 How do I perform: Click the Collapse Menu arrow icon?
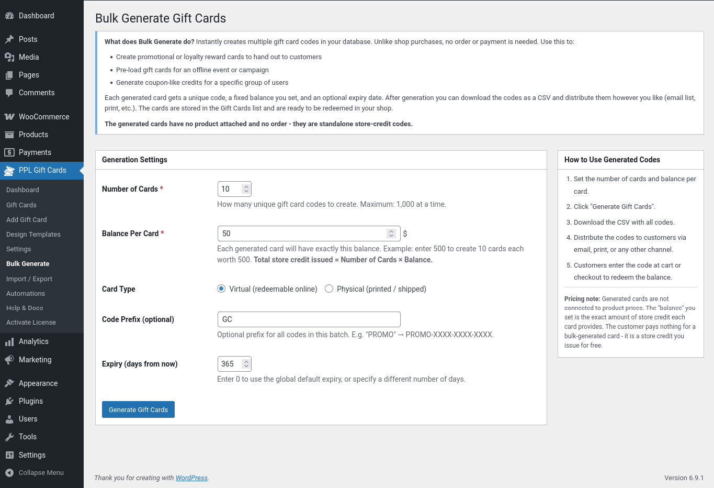[9, 473]
